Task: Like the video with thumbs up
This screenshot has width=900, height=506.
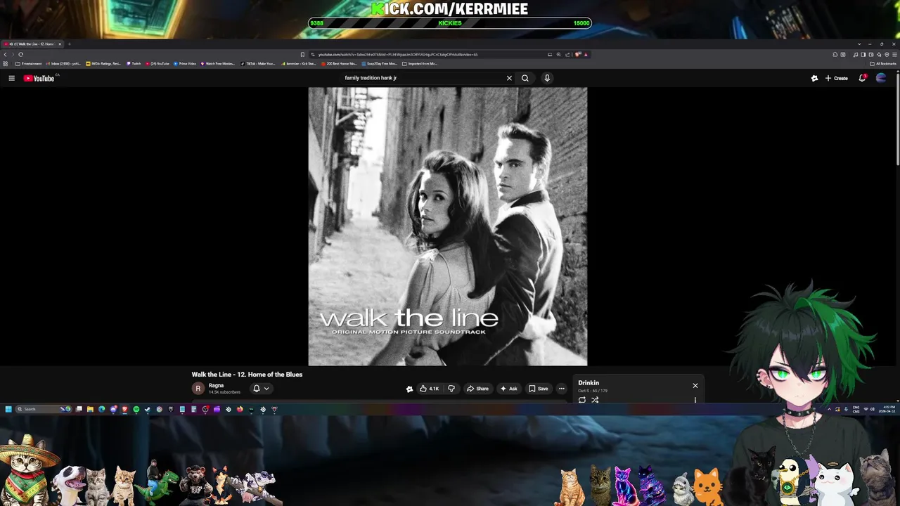Action: coord(429,389)
